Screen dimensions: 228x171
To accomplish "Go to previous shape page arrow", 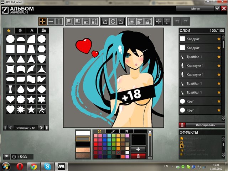I will pos(11,128).
